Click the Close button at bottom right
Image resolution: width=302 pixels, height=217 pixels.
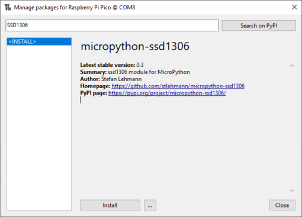pos(282,205)
